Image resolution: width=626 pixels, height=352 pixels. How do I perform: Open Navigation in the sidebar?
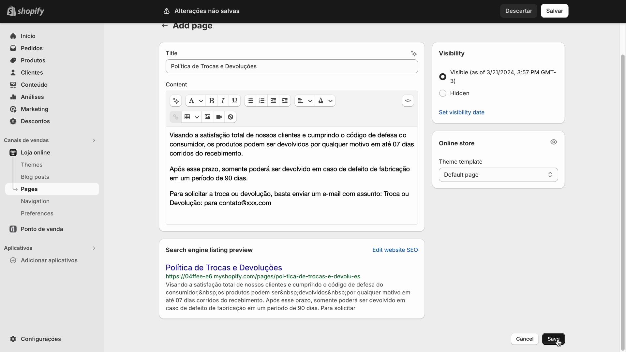[35, 201]
